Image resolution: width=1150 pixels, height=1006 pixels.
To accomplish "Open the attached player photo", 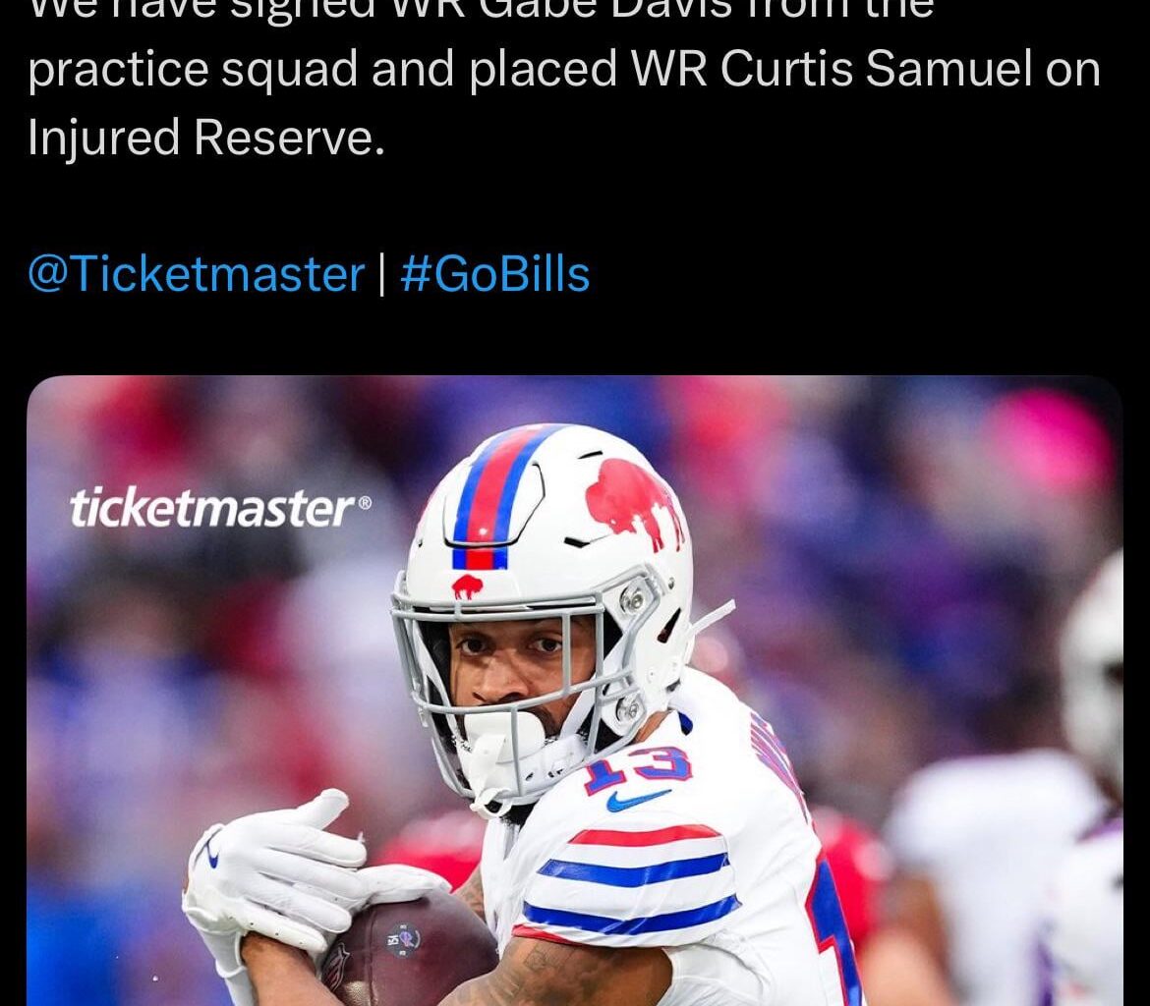I will (575, 691).
